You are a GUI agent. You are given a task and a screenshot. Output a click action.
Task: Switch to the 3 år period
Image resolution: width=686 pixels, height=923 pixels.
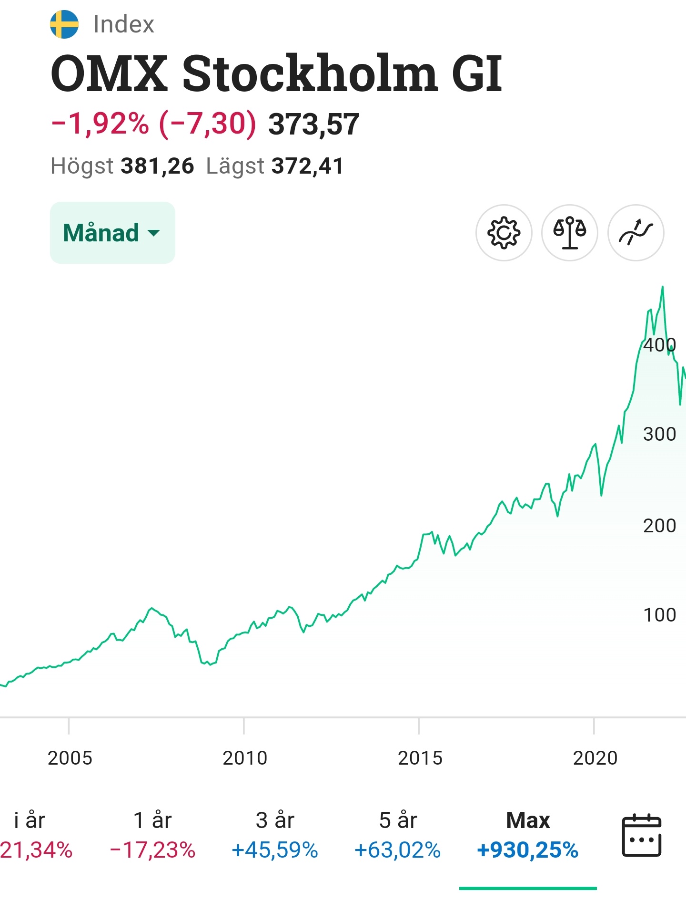click(275, 835)
